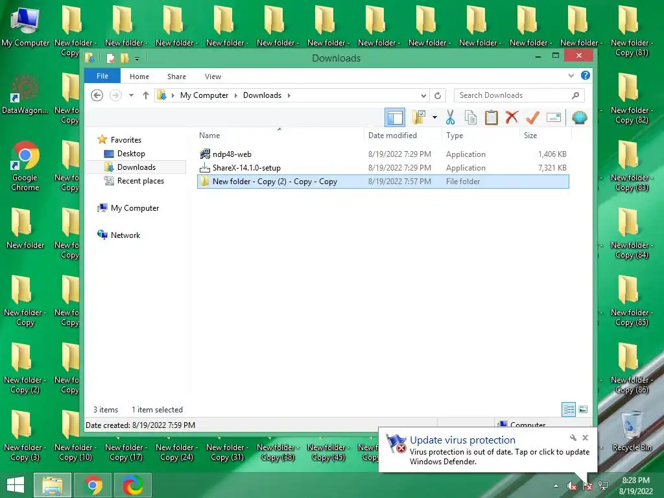Image resolution: width=664 pixels, height=498 pixels.
Task: Click the taskbar clock showing 8:28 PM
Action: click(635, 486)
